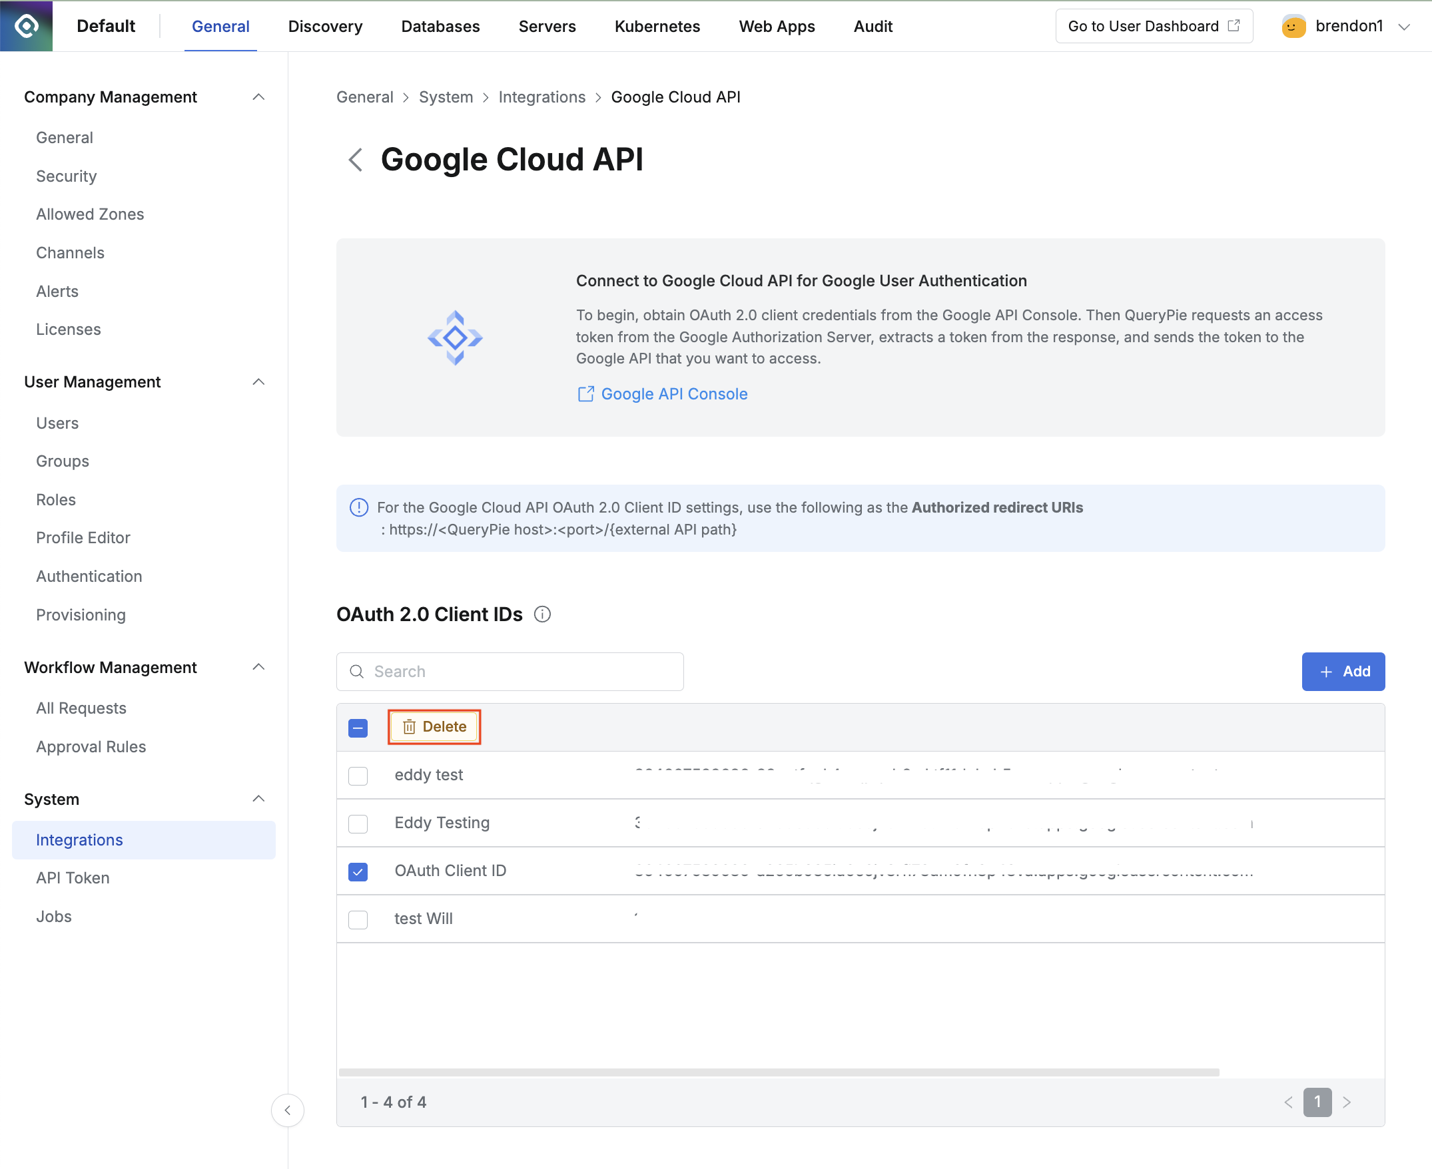Click the brendon1 user avatar

1293,26
